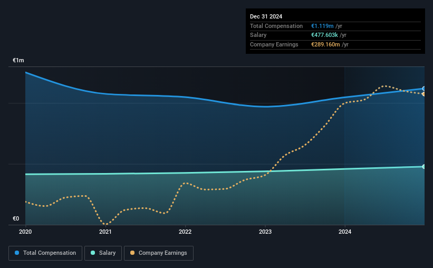Select the 2023 x-axis label
This screenshot has height=268, width=433.
[x=265, y=232]
